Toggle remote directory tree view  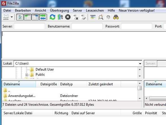[35, 17]
